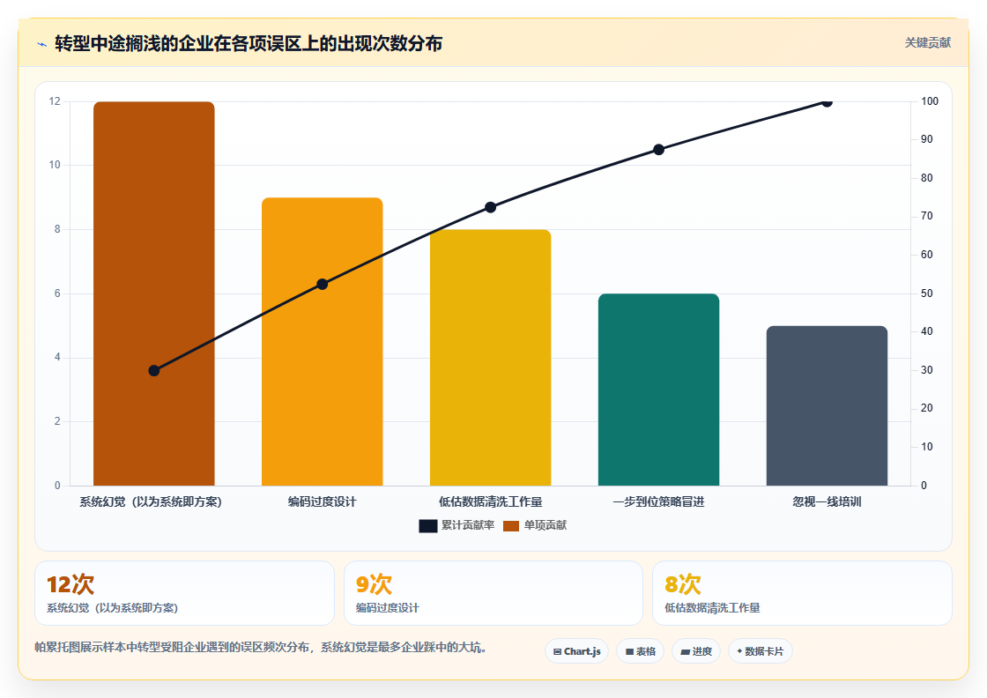Screen dimensions: 987x698
Task: Click the Chart.js tag chip
Action: coord(576,651)
